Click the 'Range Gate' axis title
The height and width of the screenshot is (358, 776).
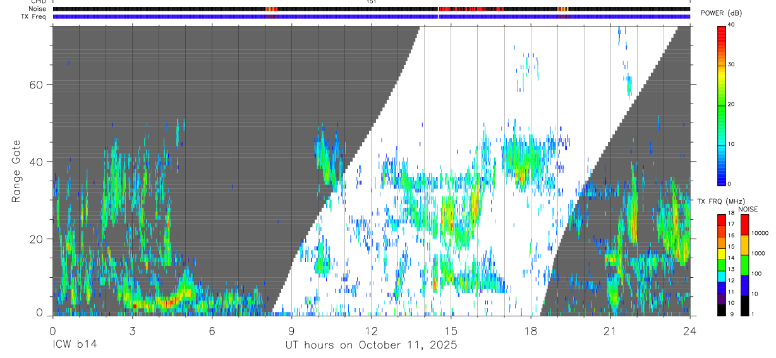click(x=17, y=172)
